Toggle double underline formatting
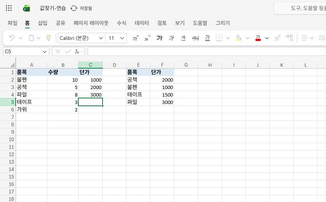This screenshot has height=202, width=326. click(x=207, y=38)
